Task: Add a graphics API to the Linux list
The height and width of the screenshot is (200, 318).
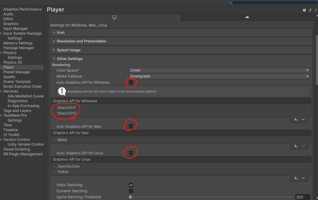Action: 296,178
